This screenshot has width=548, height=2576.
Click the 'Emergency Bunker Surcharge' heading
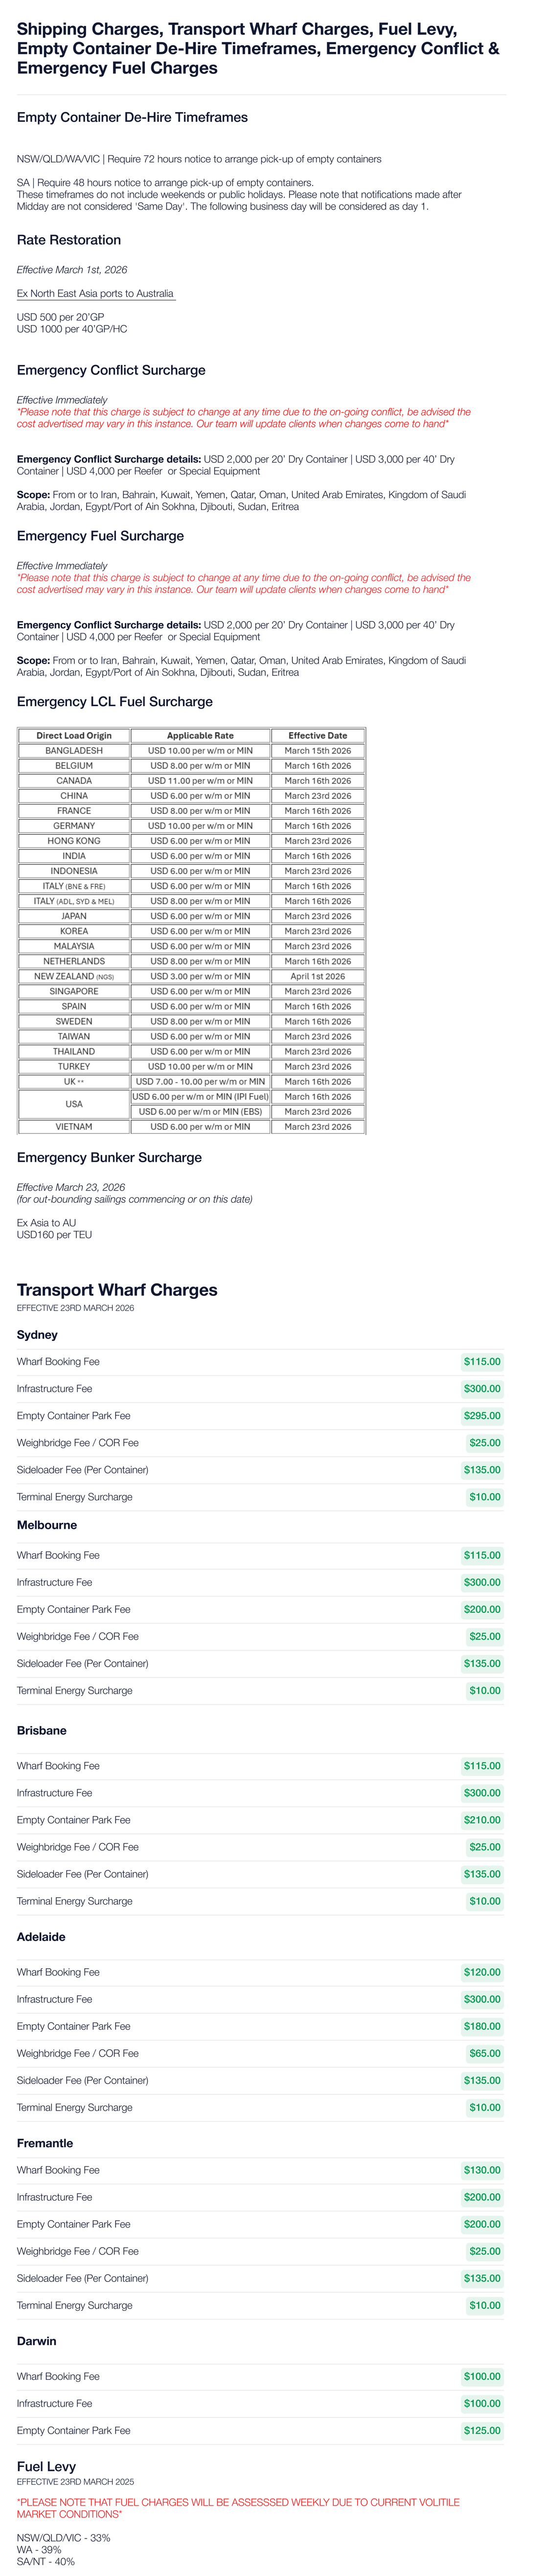109,1158
